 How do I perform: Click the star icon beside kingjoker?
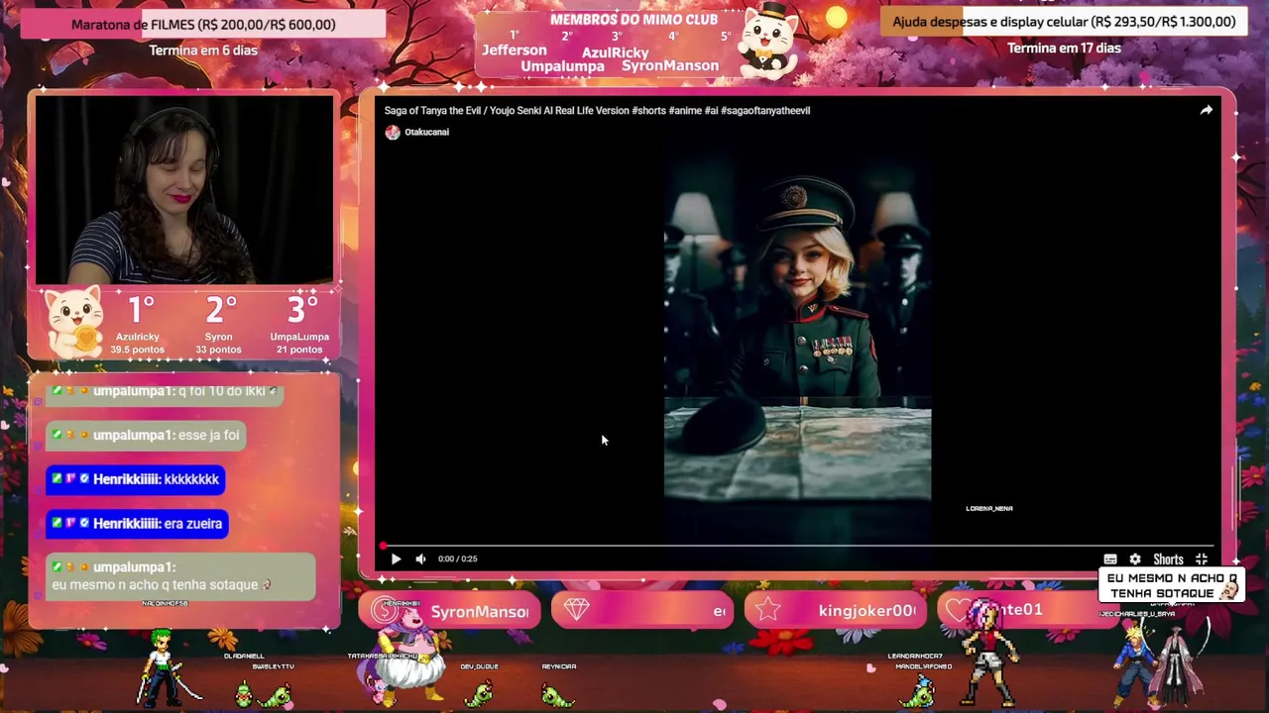tap(768, 610)
